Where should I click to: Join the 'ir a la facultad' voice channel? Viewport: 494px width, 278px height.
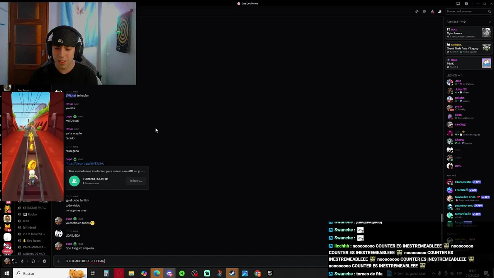click(x=32, y=234)
